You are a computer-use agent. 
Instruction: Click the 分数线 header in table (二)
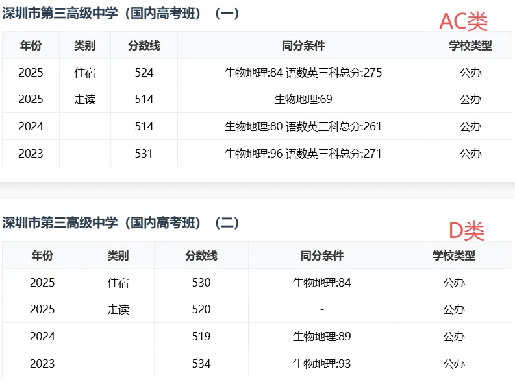[201, 255]
